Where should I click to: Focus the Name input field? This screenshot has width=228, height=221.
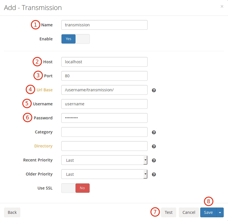[104, 25]
